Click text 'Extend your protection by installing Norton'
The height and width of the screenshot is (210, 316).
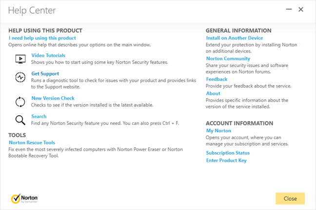(x=251, y=45)
